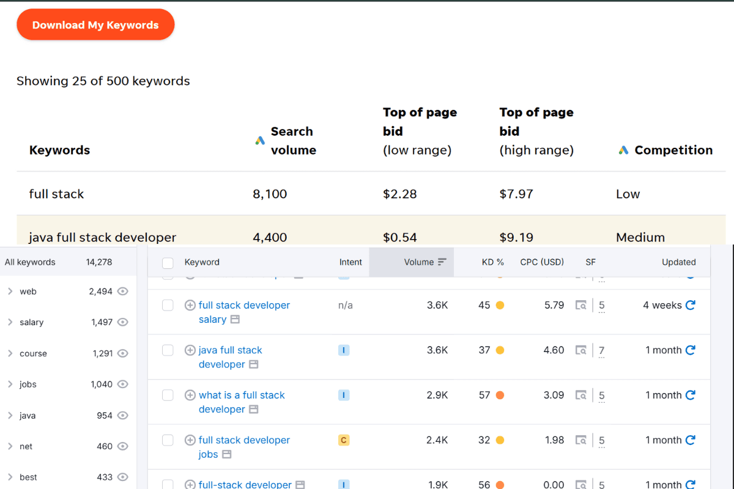Click the '$7.97' high range bid cell

516,194
